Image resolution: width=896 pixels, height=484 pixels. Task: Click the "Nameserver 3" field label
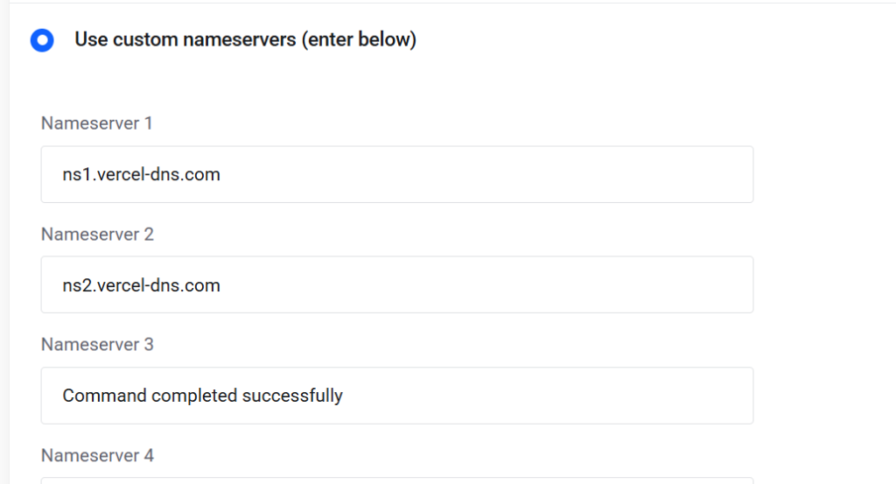tap(97, 345)
